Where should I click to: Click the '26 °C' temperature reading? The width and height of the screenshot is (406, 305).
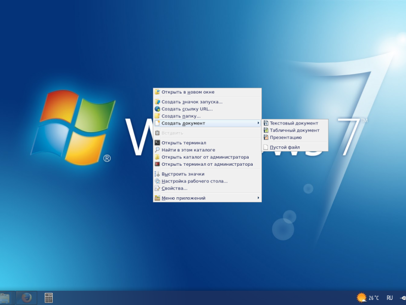374,298
